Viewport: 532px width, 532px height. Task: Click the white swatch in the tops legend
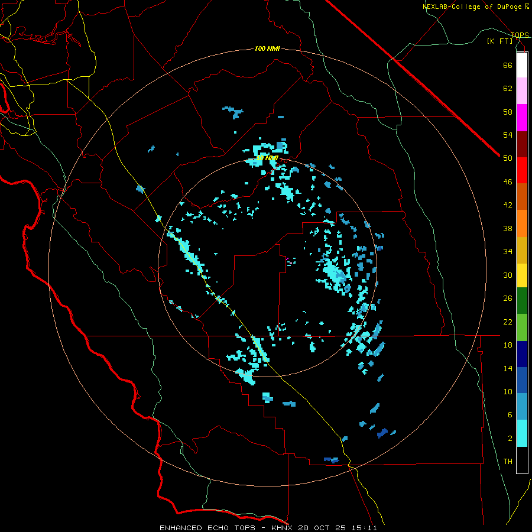(x=522, y=65)
